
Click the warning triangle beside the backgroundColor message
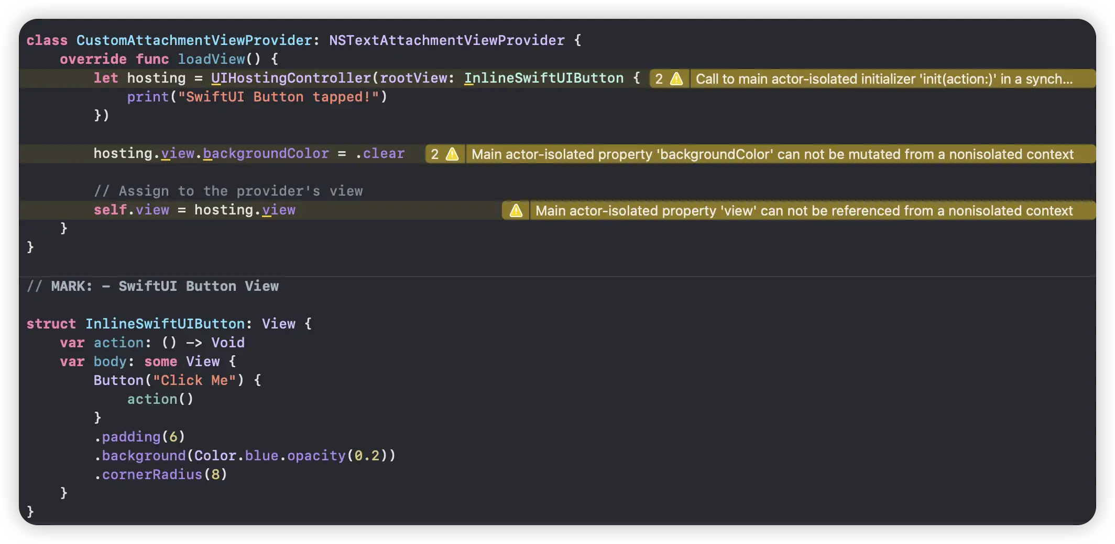tap(452, 154)
